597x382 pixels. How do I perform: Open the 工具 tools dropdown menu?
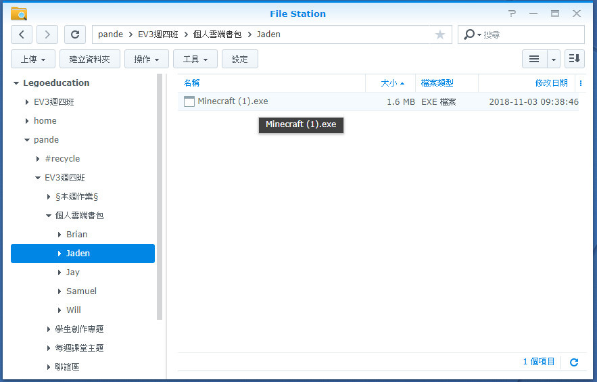pos(195,59)
